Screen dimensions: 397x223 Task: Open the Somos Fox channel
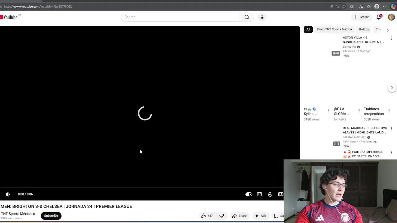point(349,47)
